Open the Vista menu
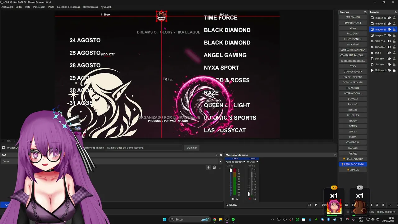Screen dimensions: 398x224 tap(28, 7)
